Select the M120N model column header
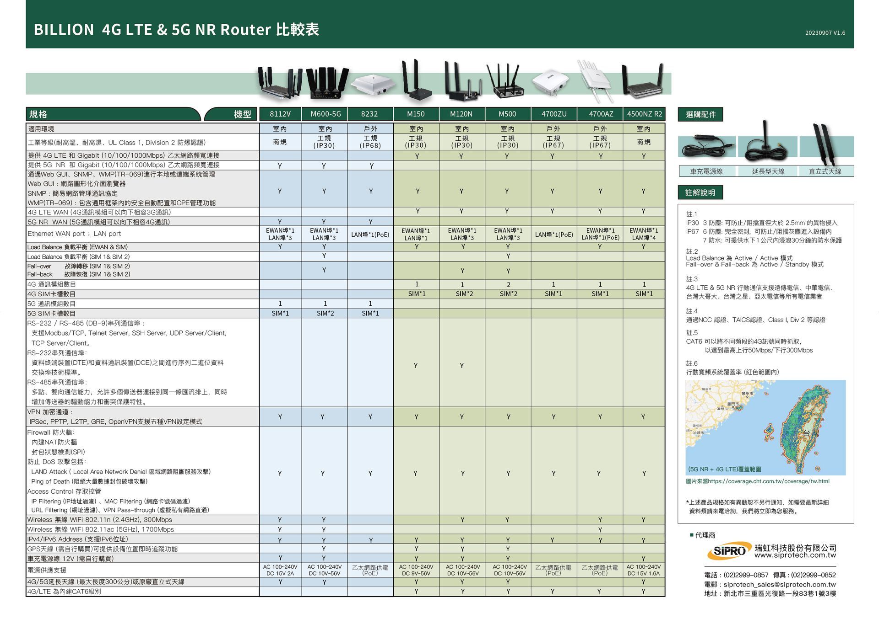The image size is (879, 624). [x=461, y=114]
